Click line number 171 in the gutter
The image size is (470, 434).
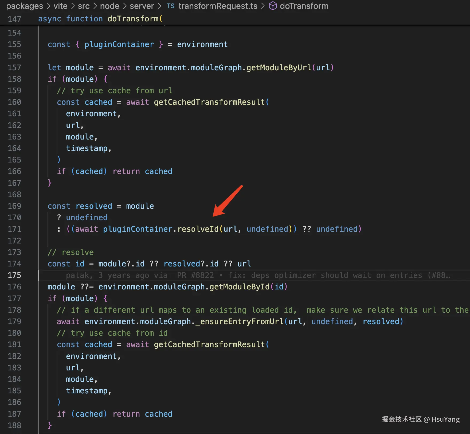click(14, 229)
